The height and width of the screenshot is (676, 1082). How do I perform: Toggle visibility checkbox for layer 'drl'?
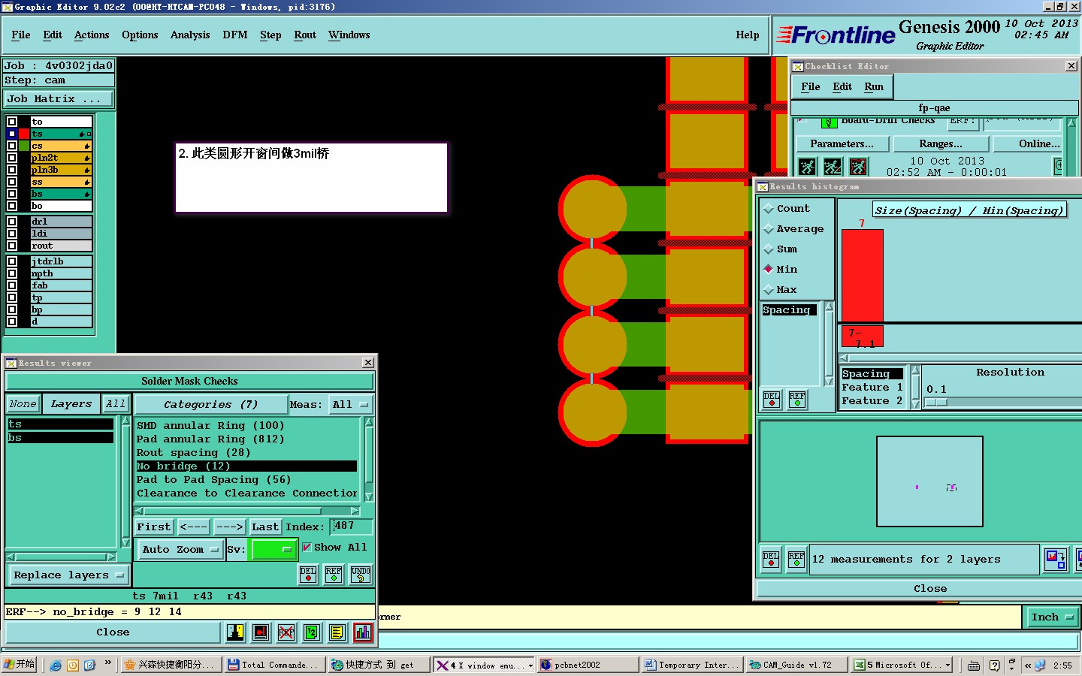point(12,222)
